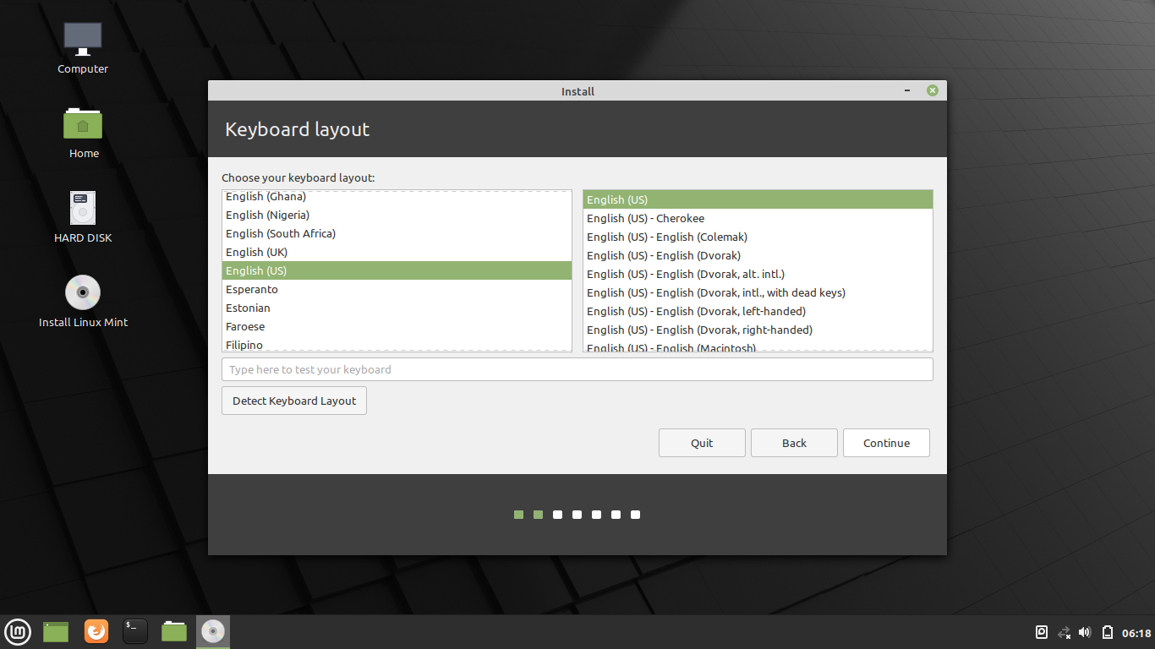This screenshot has height=649, width=1155.
Task: Select English (UK) layout
Action: pos(397,252)
